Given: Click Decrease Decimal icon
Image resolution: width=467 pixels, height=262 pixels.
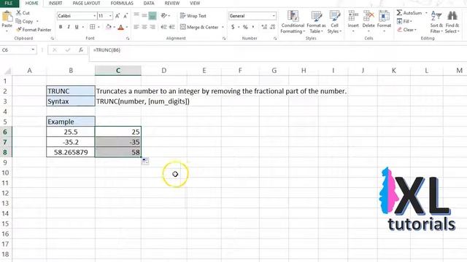Looking at the screenshot, I should 272,27.
